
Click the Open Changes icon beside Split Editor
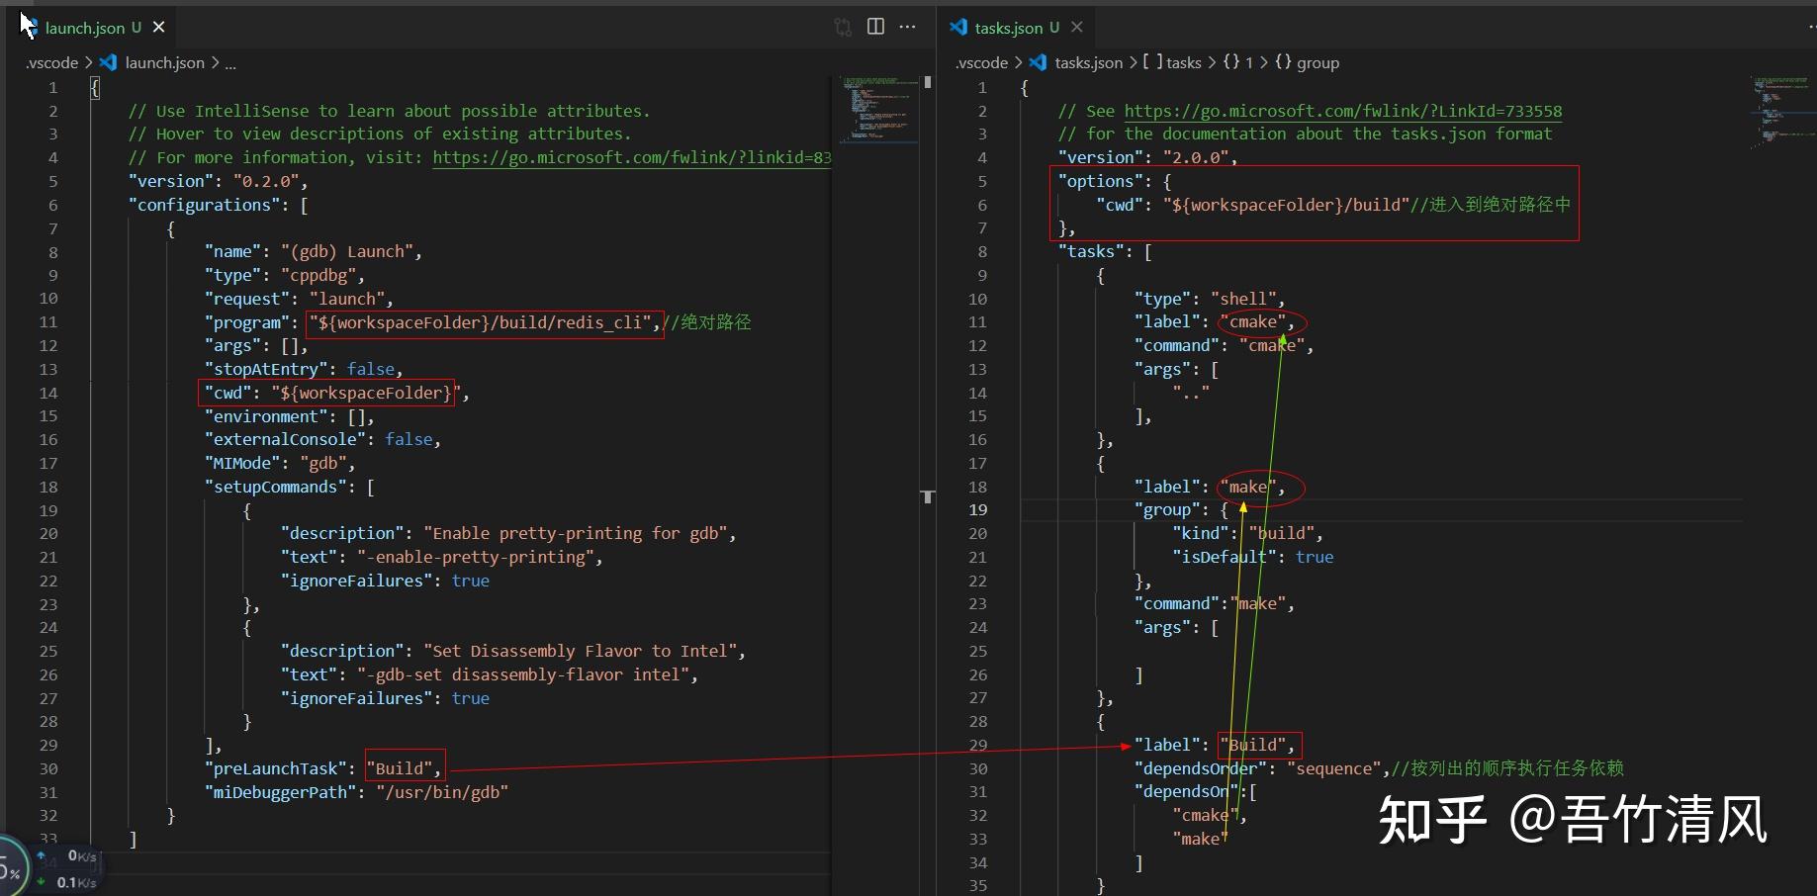point(842,27)
